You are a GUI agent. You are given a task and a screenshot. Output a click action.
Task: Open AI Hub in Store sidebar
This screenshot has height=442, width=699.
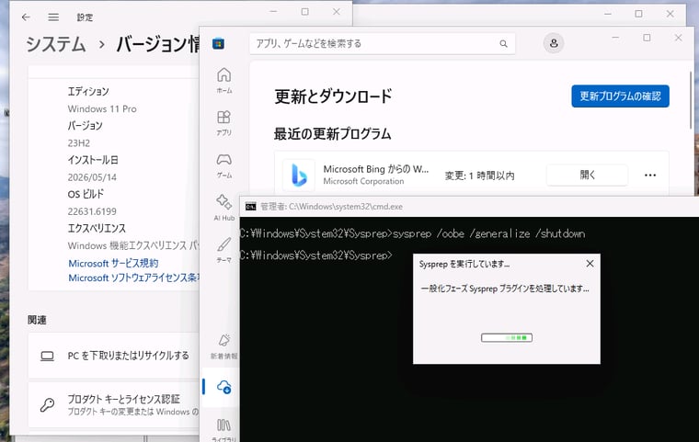pos(223,208)
